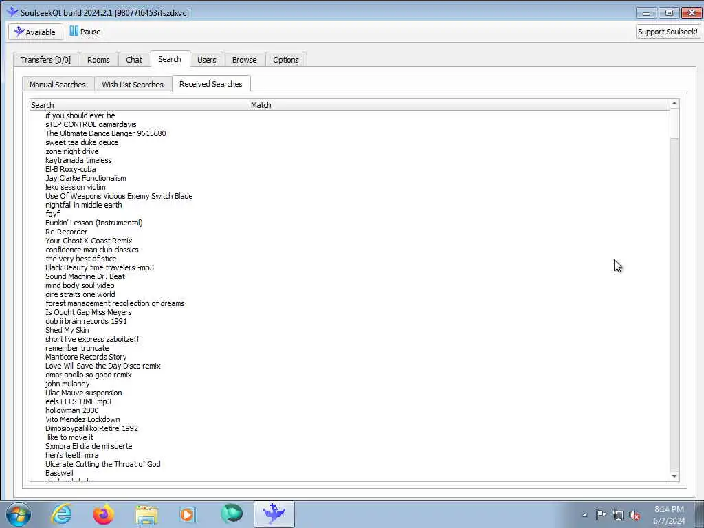
Task: Click the network tray icon
Action: (618, 515)
